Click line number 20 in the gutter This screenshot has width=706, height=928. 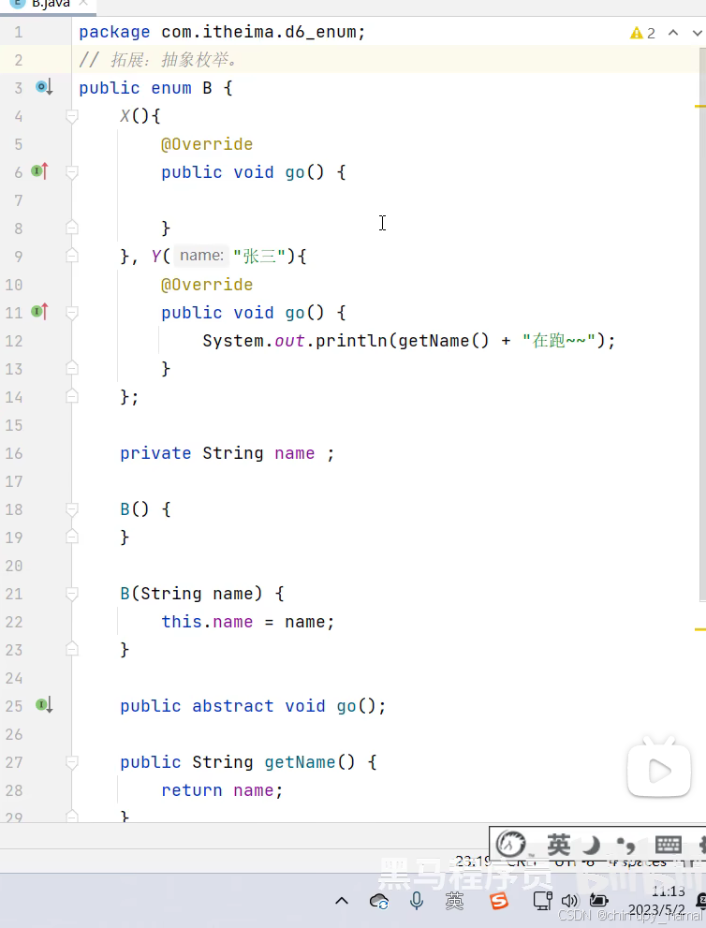[14, 566]
